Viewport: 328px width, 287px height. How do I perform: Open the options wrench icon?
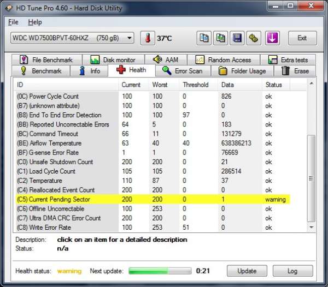coord(254,38)
